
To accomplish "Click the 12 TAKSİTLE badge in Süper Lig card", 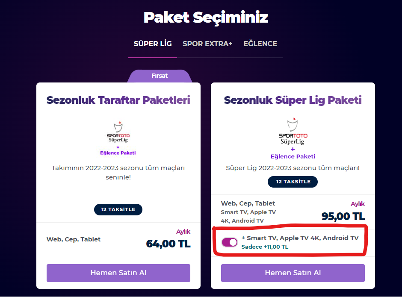I will 293,182.
